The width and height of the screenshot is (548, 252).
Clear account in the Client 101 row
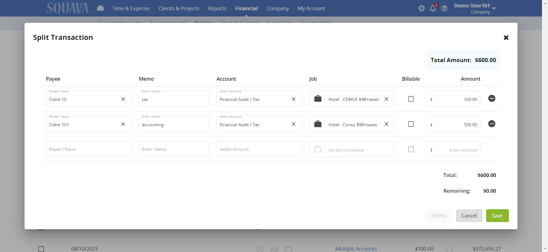(294, 124)
